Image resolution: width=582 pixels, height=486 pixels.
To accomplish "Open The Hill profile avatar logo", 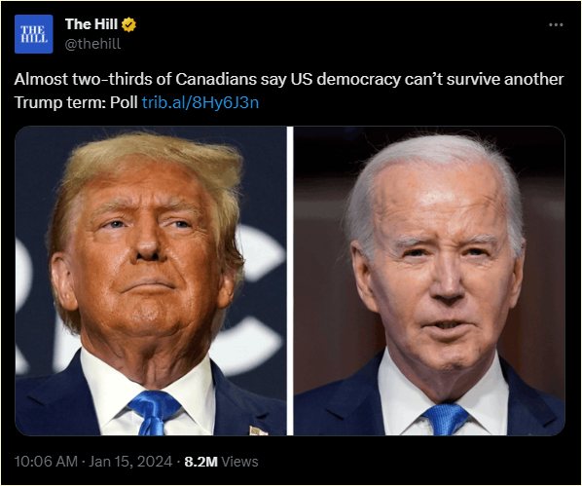I will click(x=34, y=34).
